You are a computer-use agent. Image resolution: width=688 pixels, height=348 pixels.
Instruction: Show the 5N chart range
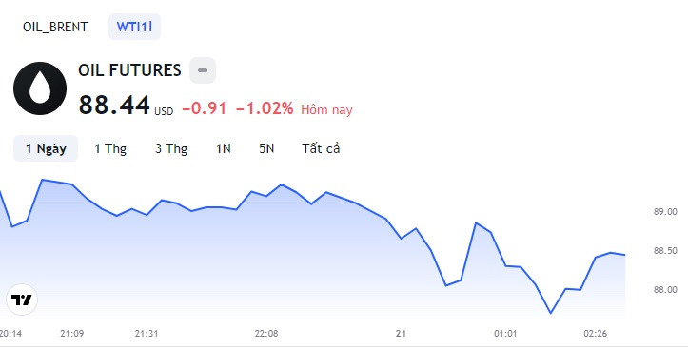coord(266,148)
